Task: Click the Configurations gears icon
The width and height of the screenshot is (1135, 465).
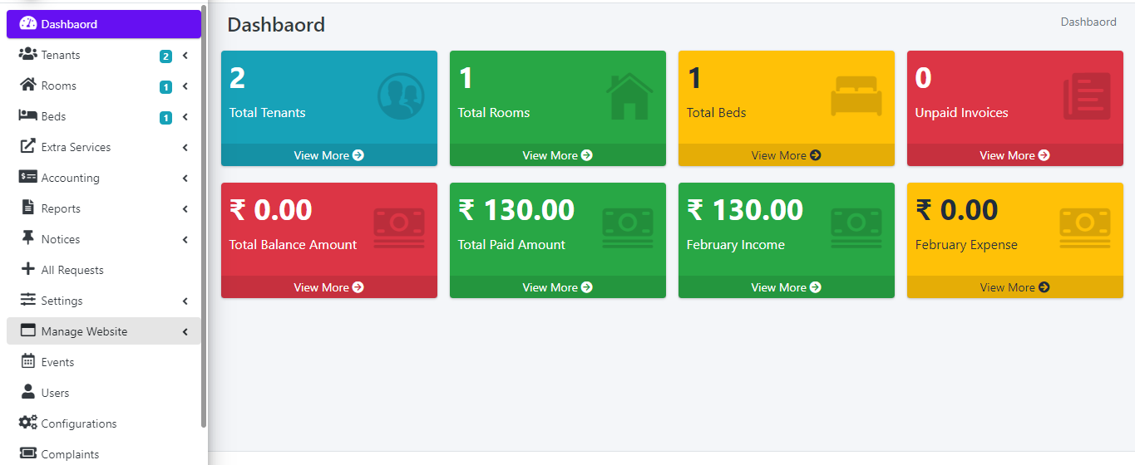Action: click(x=27, y=423)
